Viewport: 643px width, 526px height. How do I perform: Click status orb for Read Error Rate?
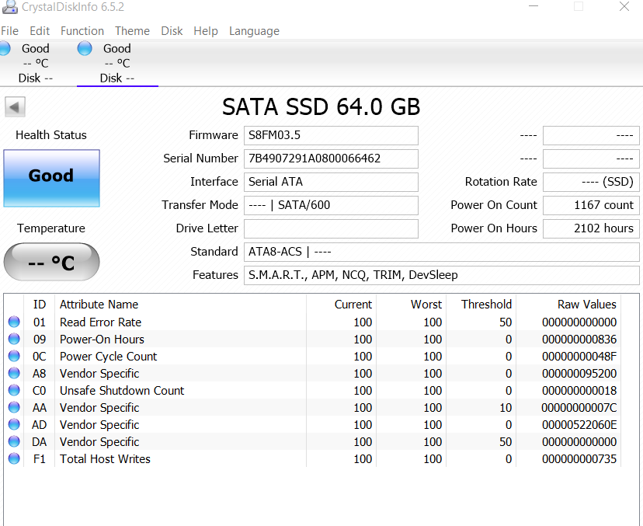[x=14, y=322]
